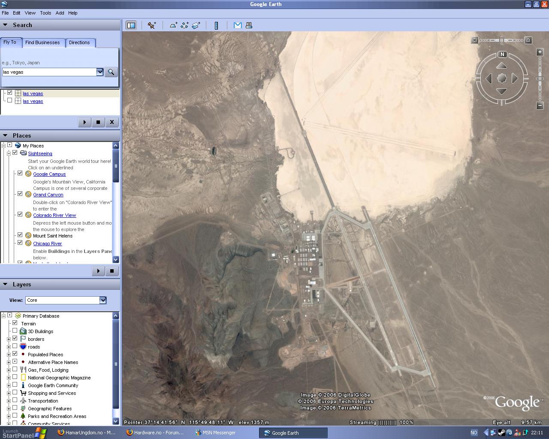549x439 pixels.
Task: Click the Print toolbar icon
Action: 249,25
